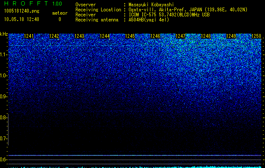The height and width of the screenshot is (168, 265).
Task: Click the 0.6 frequency axis label
Action: pyautogui.click(x=3, y=160)
